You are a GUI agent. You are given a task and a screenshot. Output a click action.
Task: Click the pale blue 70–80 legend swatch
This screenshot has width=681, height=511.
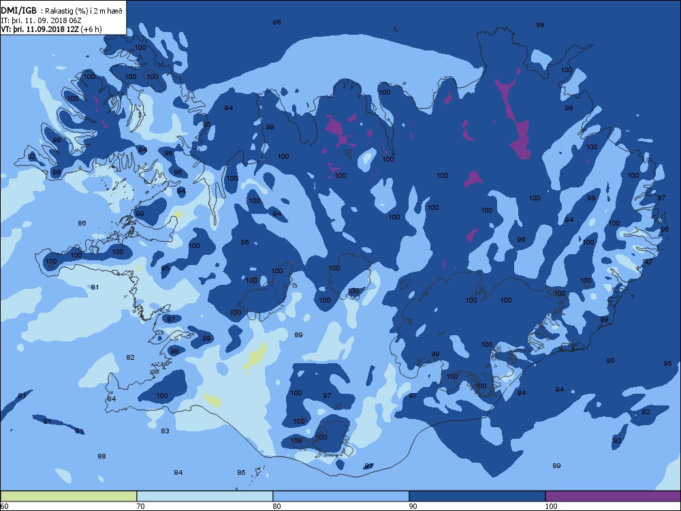[x=204, y=496]
